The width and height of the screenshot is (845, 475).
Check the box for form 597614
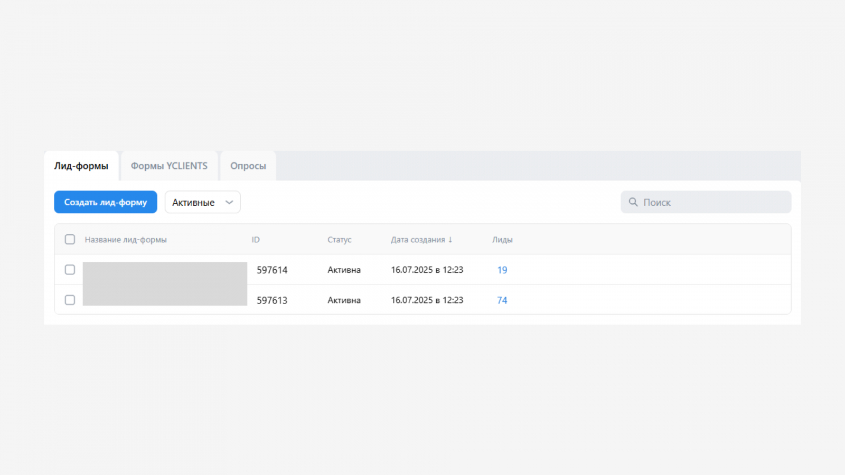point(70,270)
